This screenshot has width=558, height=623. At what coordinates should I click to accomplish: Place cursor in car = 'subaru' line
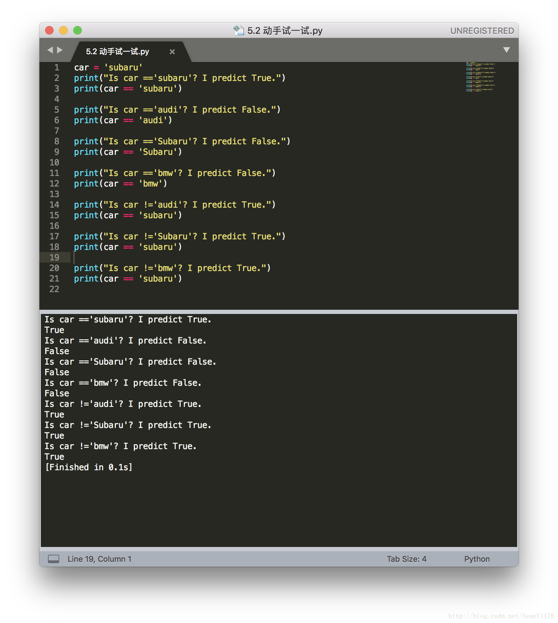(x=108, y=67)
